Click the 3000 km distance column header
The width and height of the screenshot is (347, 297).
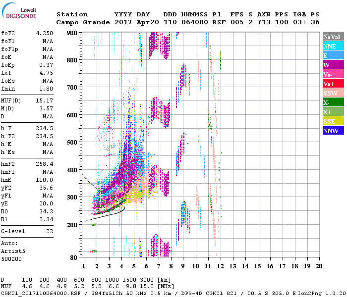pos(147,280)
